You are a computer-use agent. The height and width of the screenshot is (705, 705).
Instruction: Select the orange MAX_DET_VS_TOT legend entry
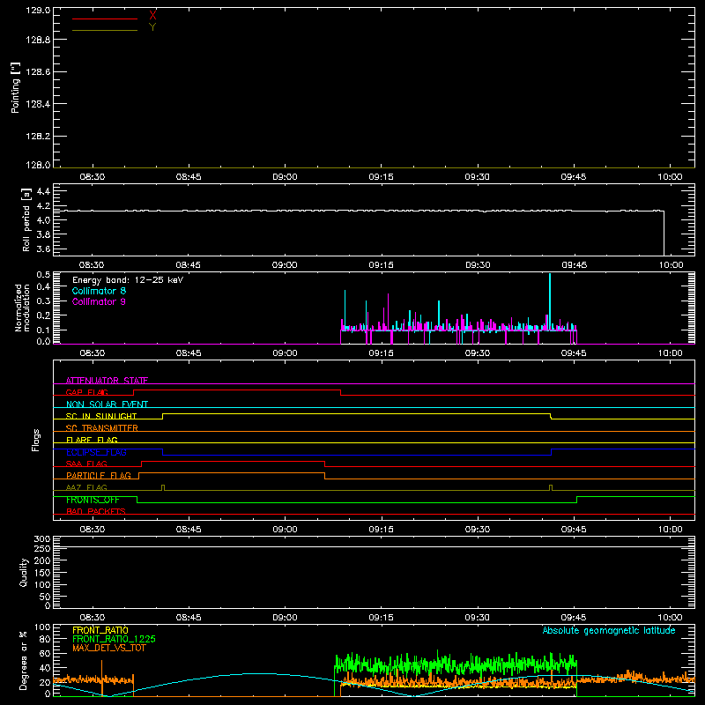(109, 648)
